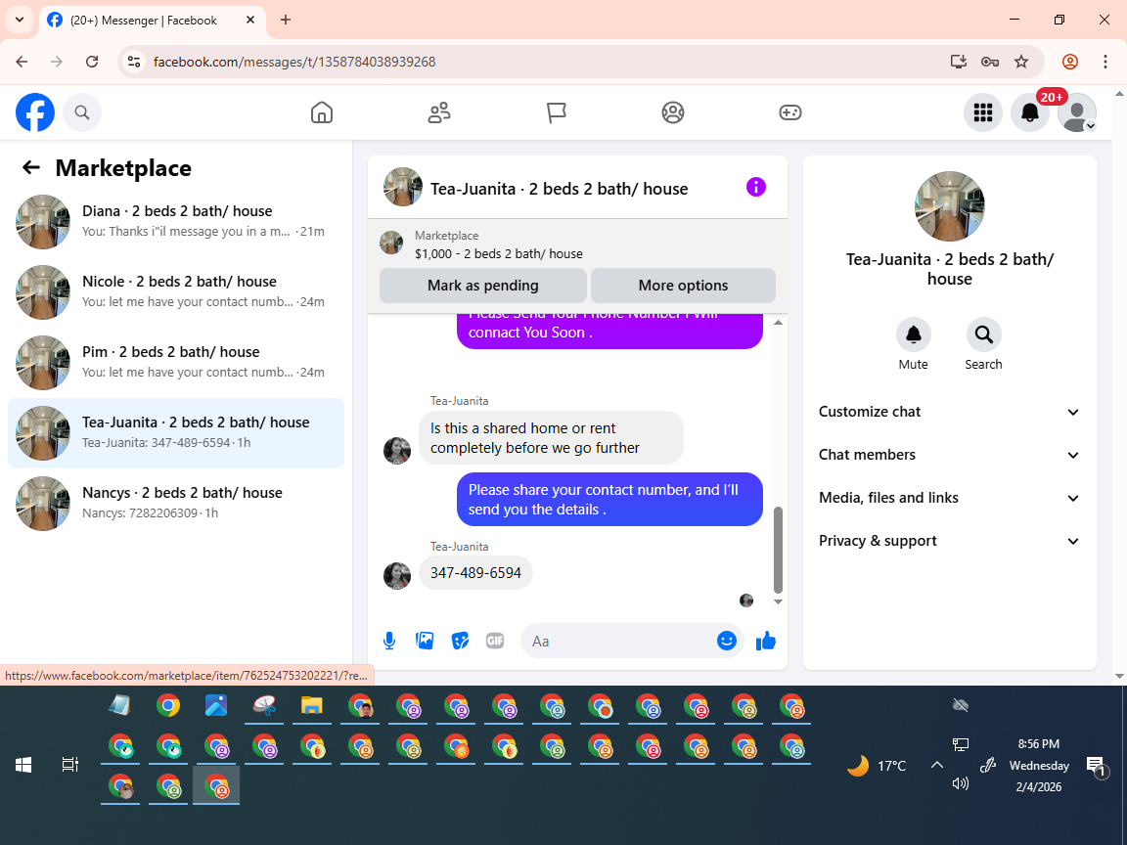Open Task View on the taskbar

click(x=69, y=765)
